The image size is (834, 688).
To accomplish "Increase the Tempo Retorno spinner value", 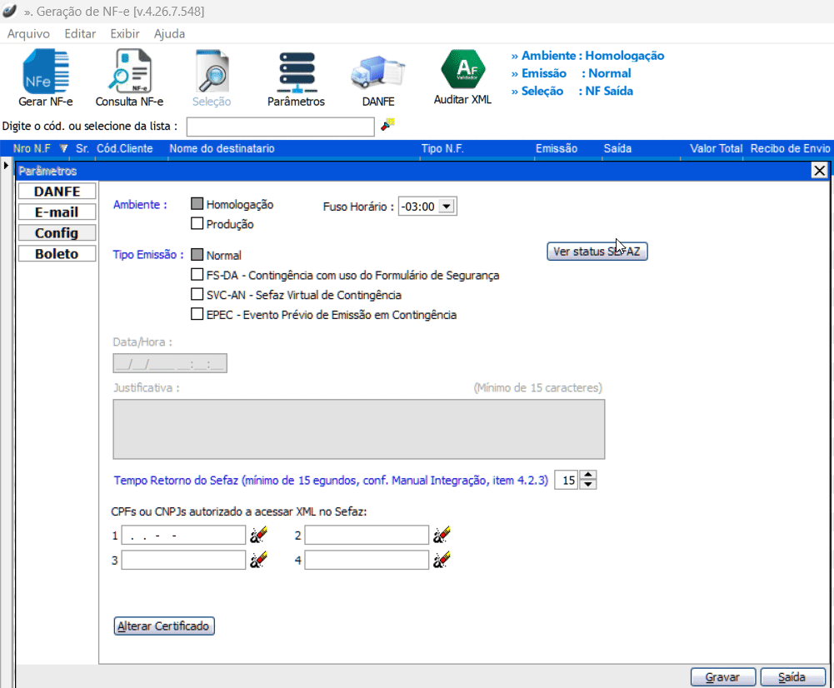I will 588,476.
